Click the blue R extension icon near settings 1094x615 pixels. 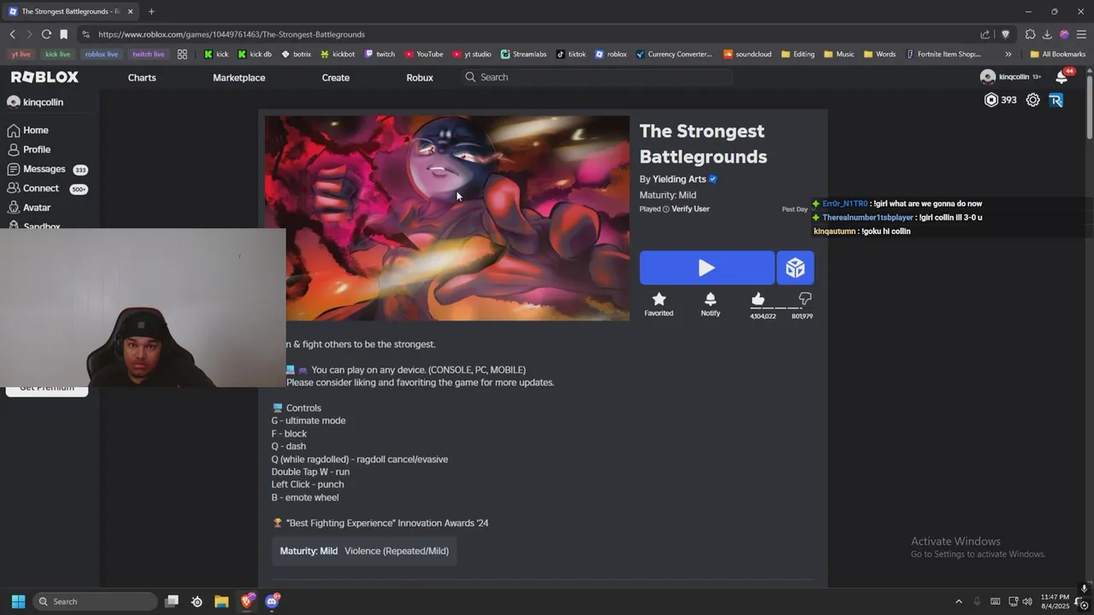tap(1056, 100)
